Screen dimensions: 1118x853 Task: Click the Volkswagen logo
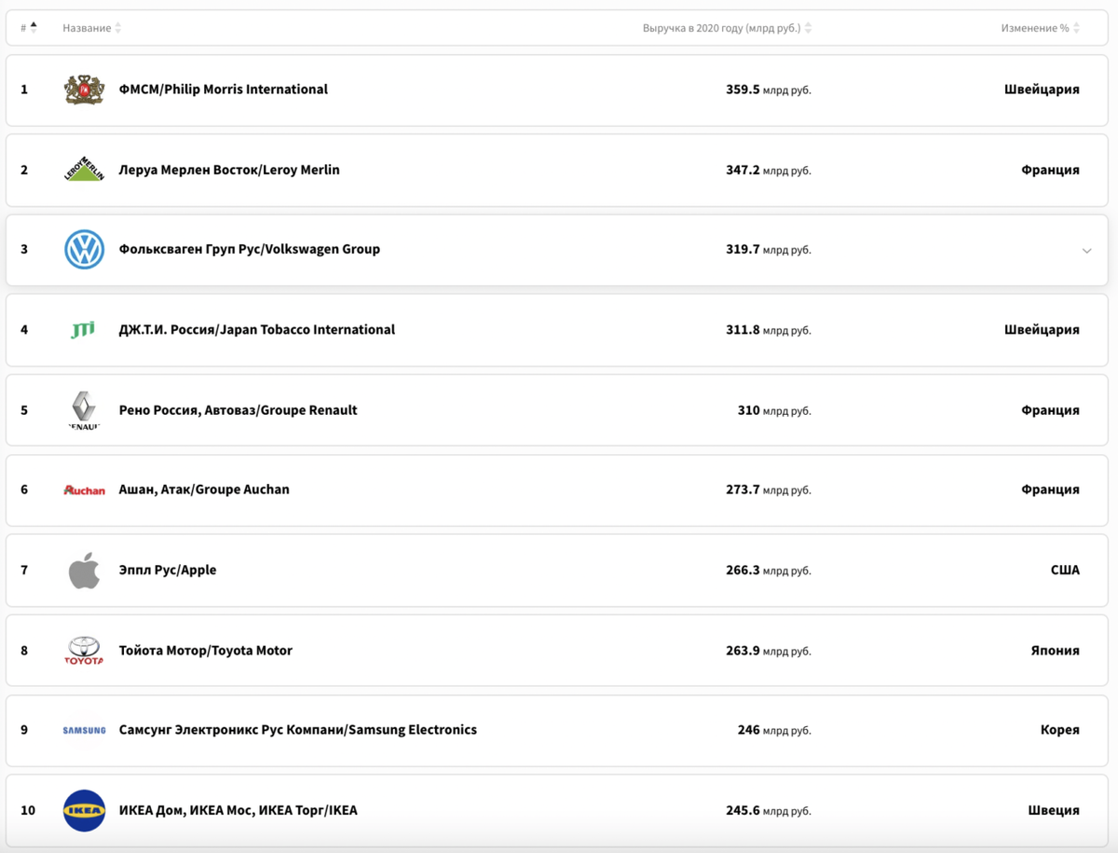pos(84,250)
